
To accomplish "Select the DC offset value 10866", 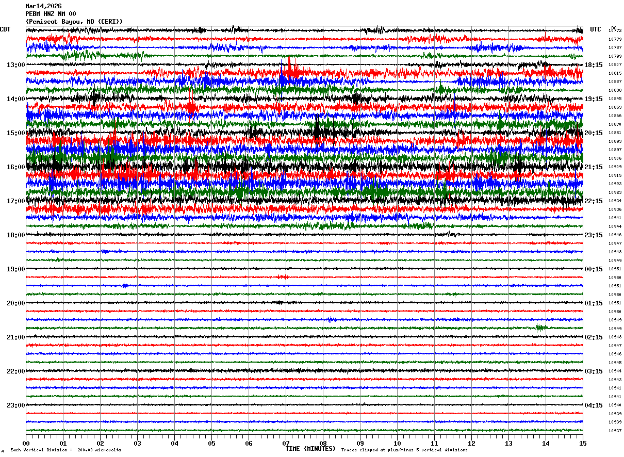I will click(x=615, y=116).
